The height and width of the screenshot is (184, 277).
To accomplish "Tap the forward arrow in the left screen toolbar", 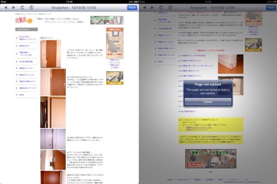I will coord(13,8).
